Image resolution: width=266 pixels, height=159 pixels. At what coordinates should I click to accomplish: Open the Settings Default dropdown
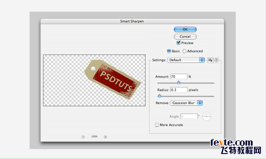186,60
